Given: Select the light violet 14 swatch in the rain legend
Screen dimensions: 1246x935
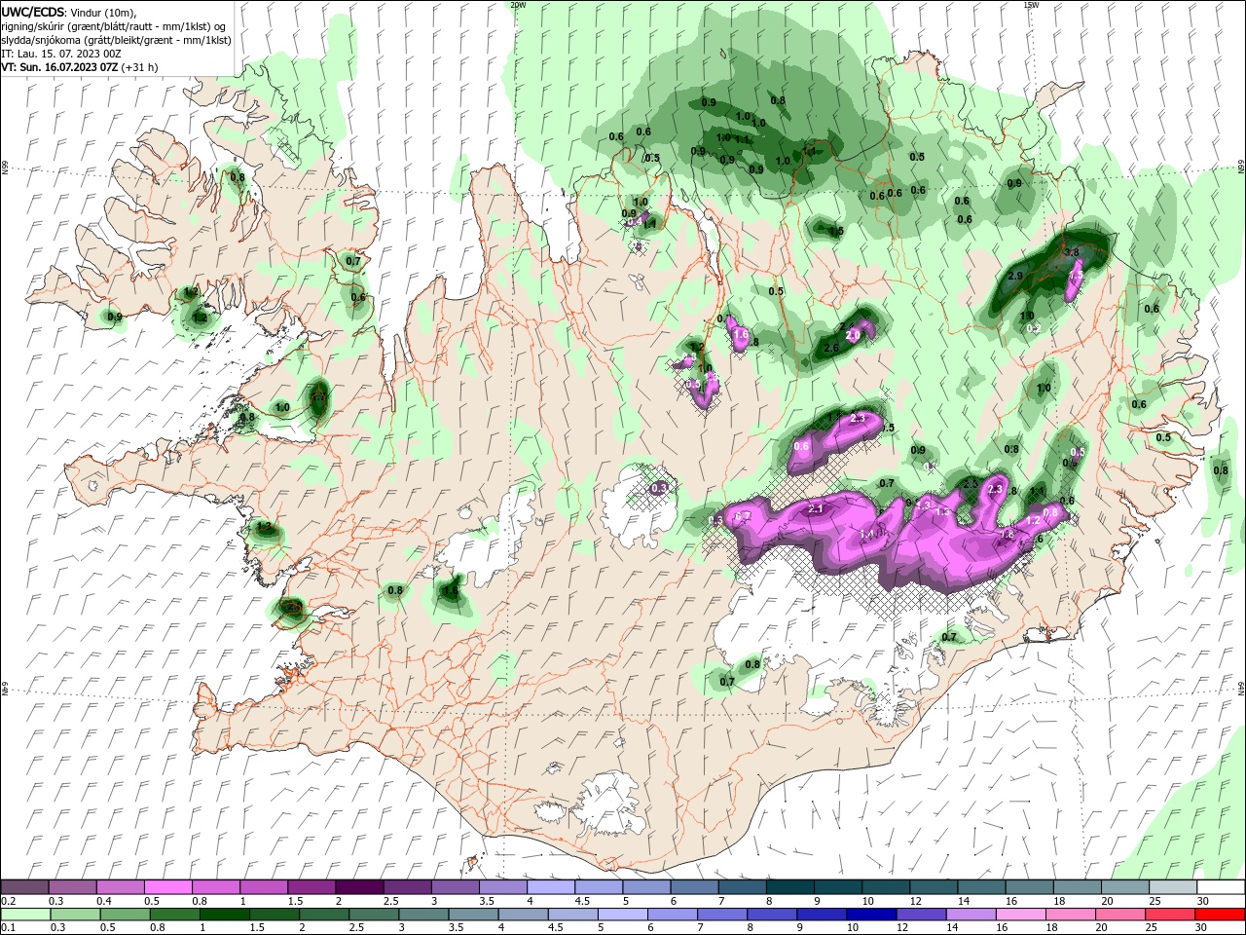Looking at the screenshot, I should click(x=971, y=915).
